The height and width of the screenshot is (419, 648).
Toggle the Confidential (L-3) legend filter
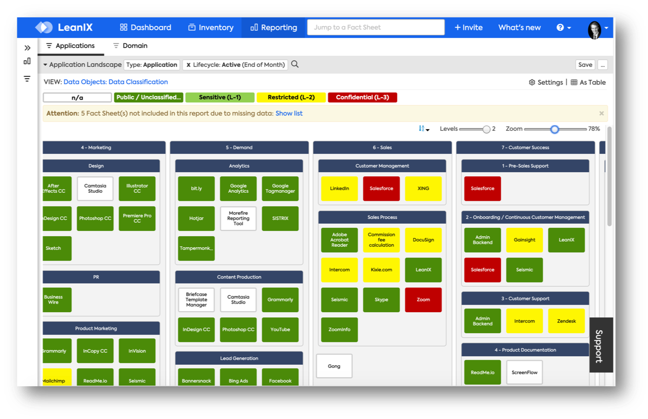tap(362, 97)
